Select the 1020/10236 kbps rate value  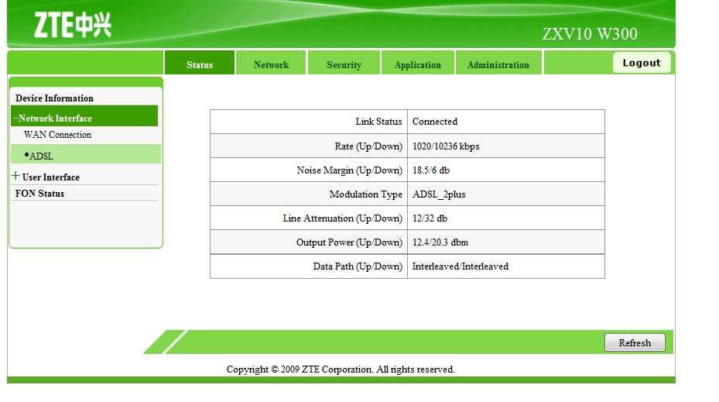446,146
